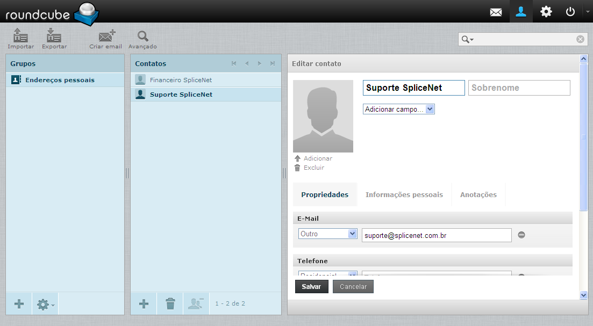This screenshot has height=326, width=593.
Task: Open search options magnifier dropdown
Action: pyautogui.click(x=467, y=39)
